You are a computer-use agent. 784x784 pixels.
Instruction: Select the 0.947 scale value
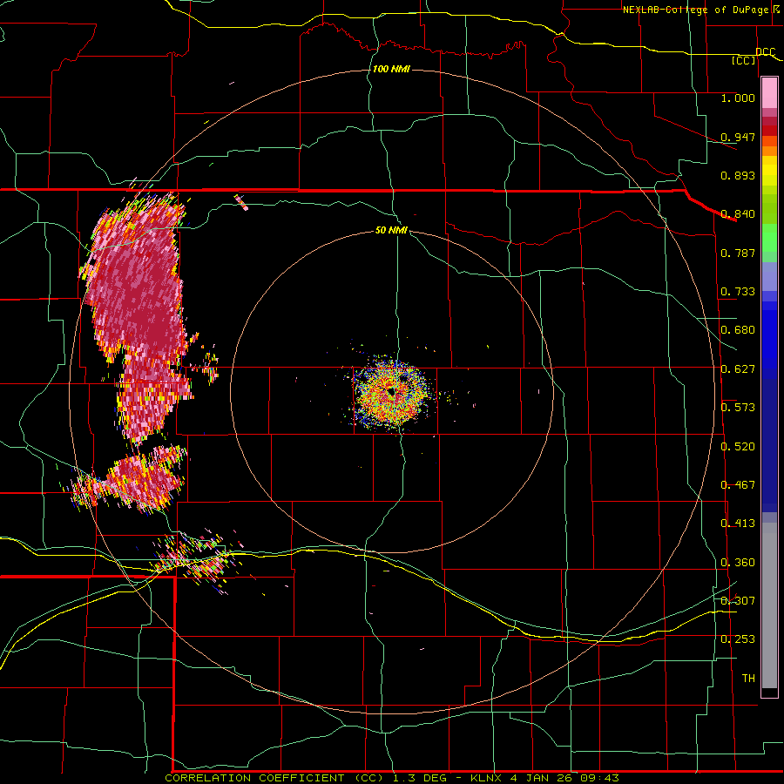coord(738,137)
